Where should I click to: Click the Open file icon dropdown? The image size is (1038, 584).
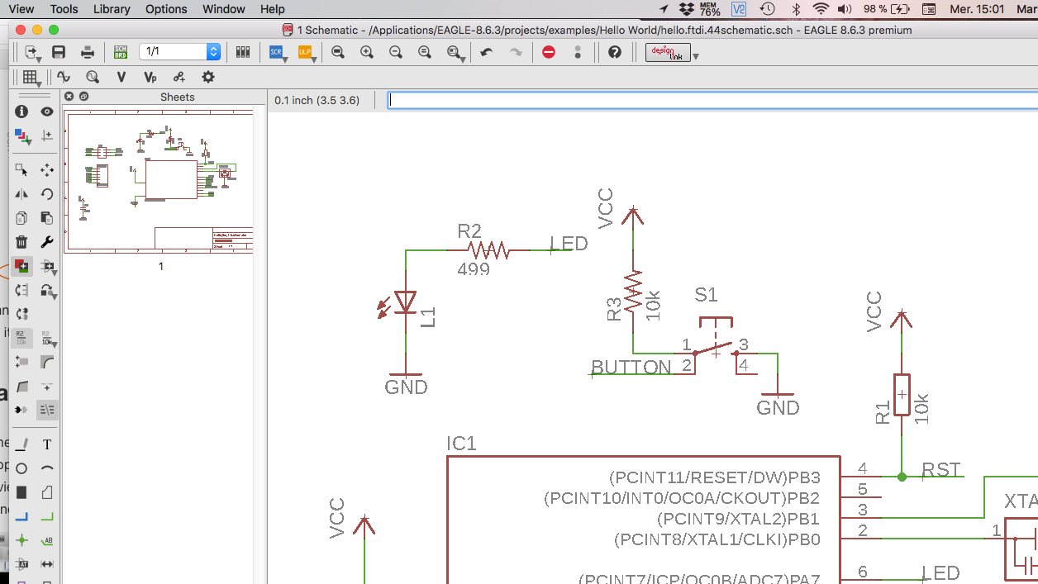tap(33, 52)
